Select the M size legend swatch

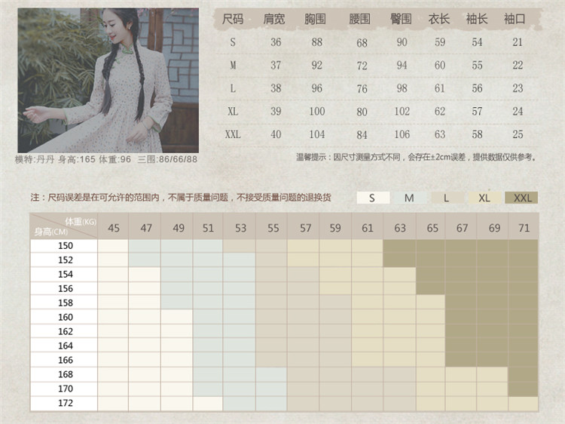coord(409,198)
